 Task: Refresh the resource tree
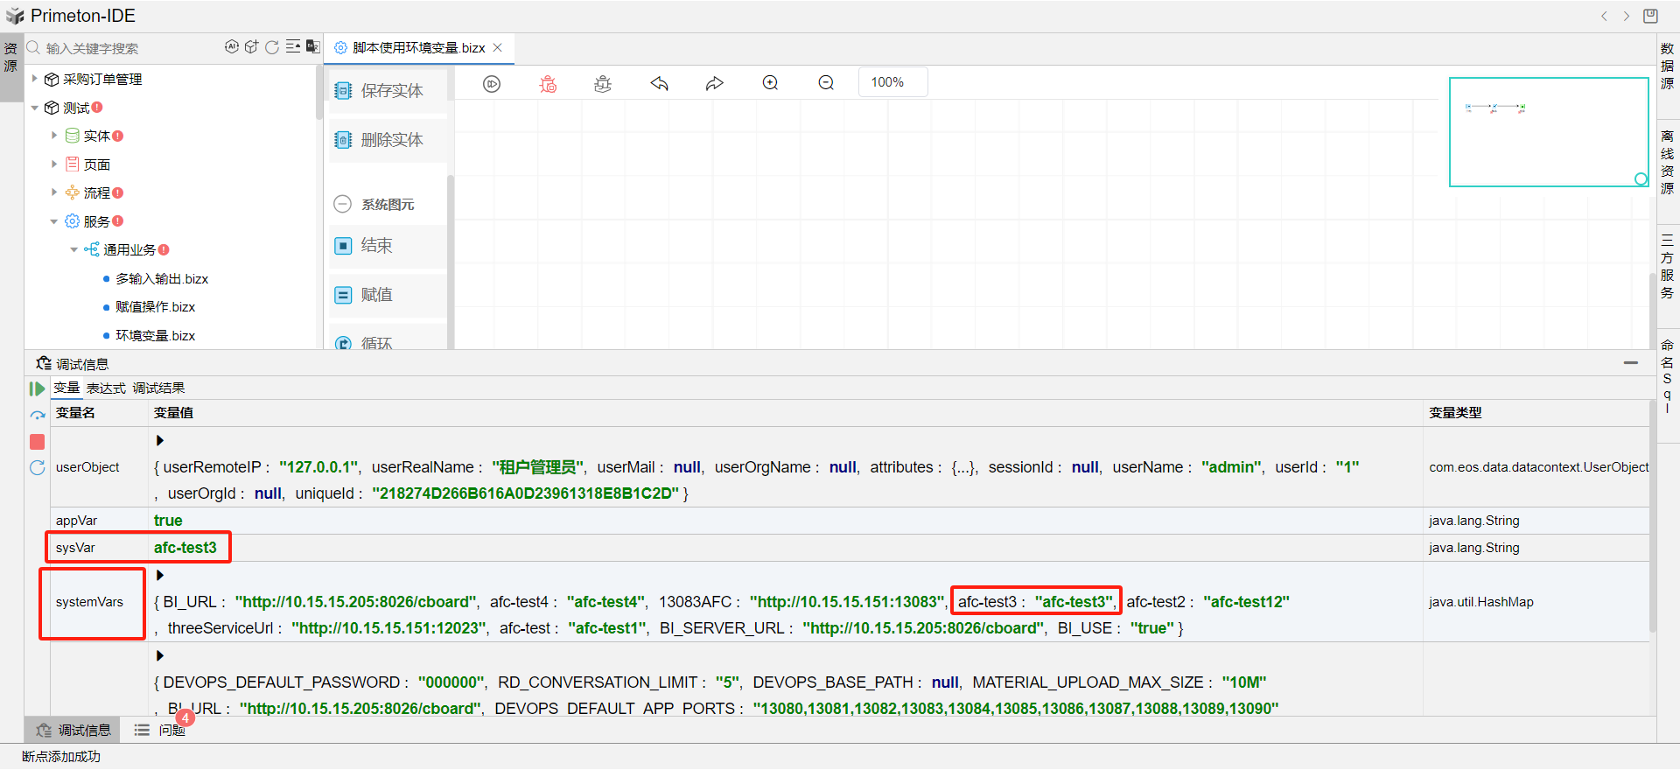(272, 47)
